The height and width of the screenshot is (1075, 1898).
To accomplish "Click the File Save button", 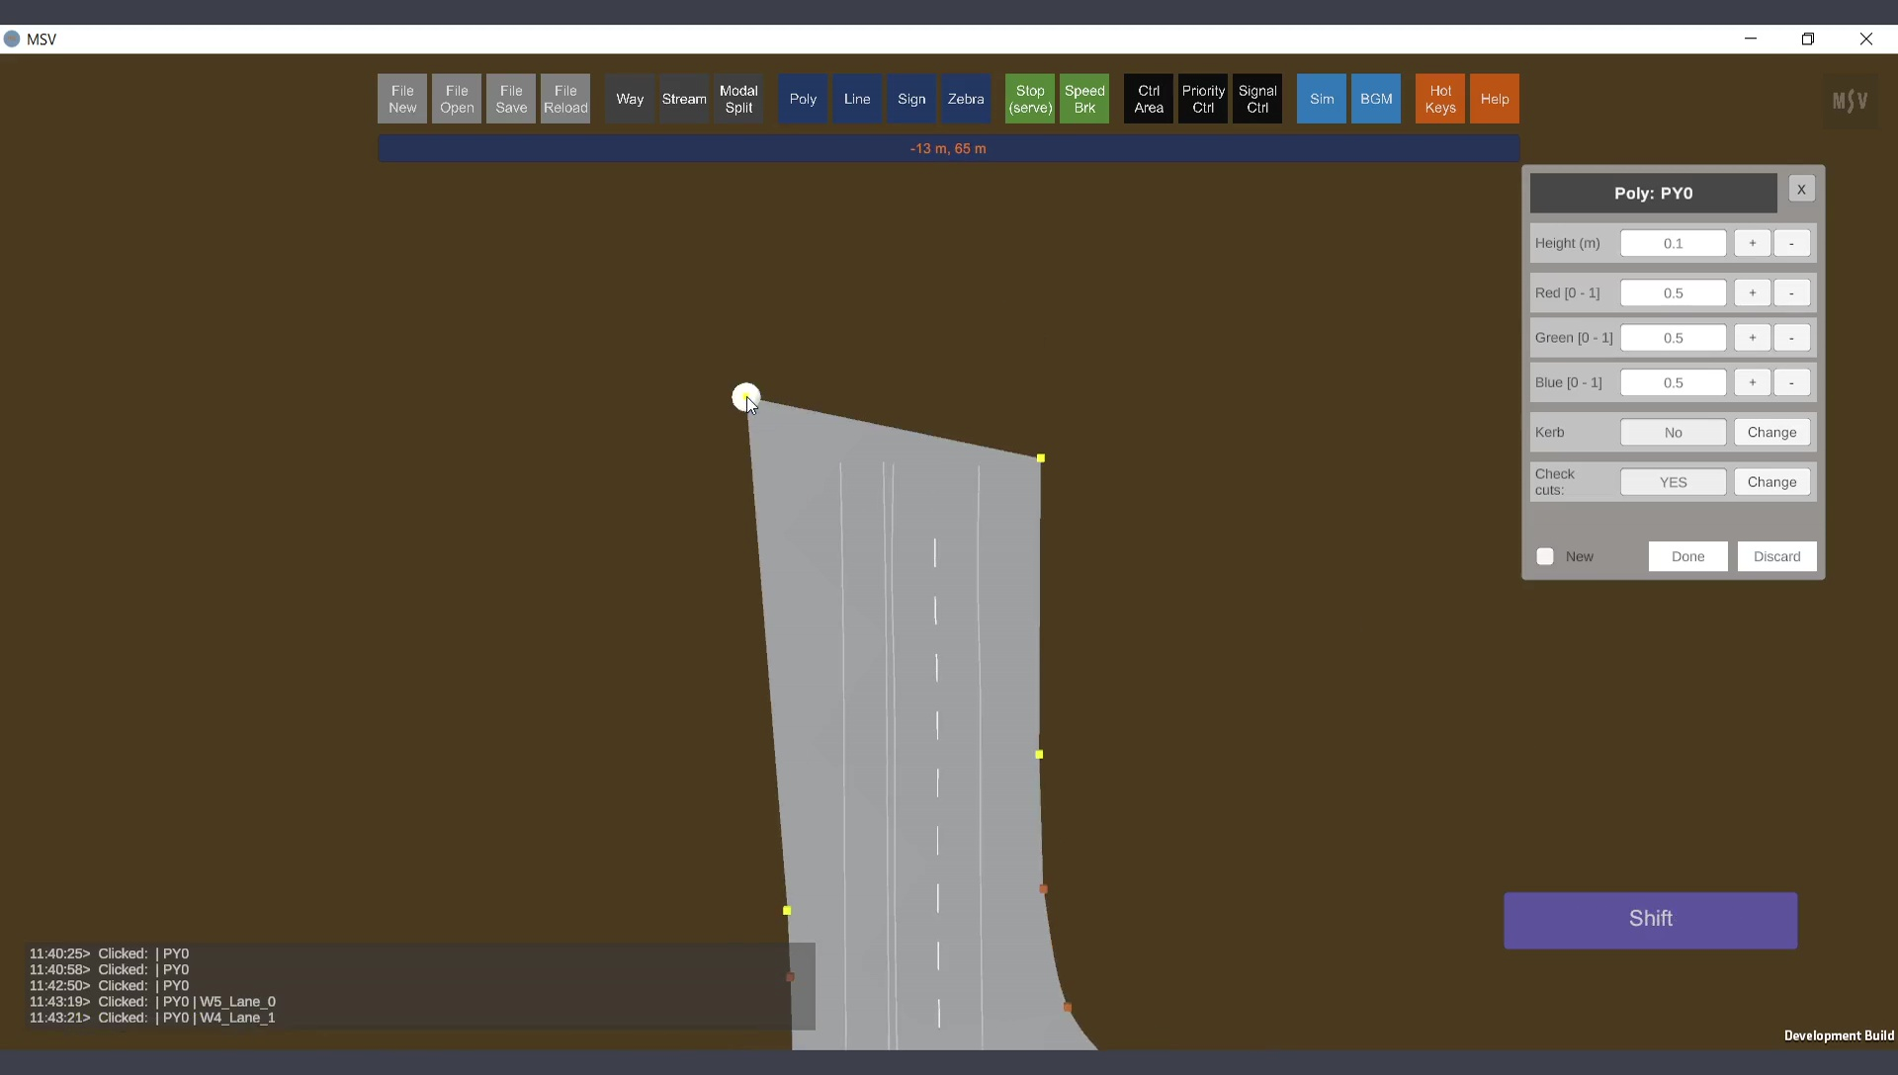I will (510, 99).
